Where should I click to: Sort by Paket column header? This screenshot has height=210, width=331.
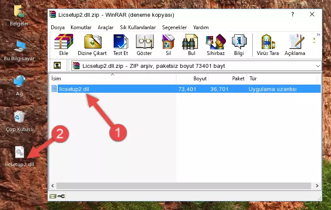228,79
